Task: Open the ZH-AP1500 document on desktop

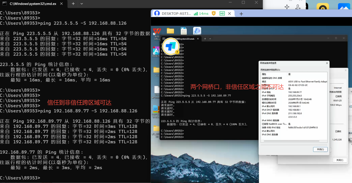Action: (157, 92)
